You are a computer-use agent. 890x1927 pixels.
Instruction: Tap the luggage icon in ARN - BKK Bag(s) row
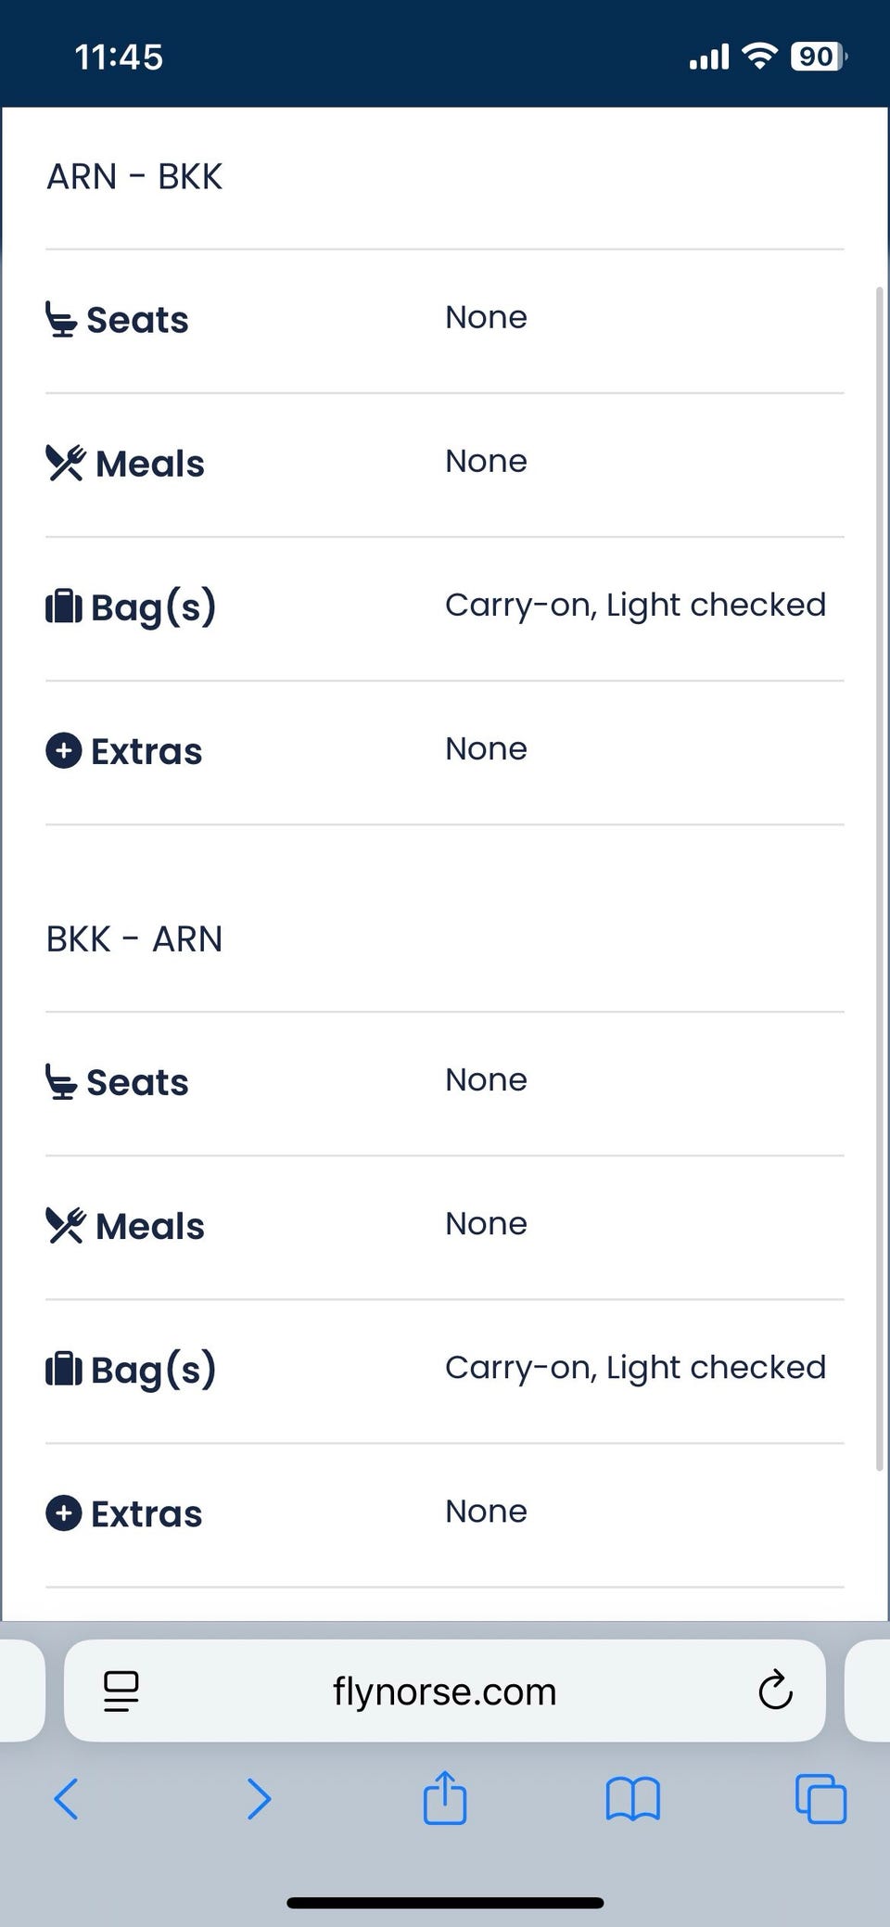[x=63, y=606]
